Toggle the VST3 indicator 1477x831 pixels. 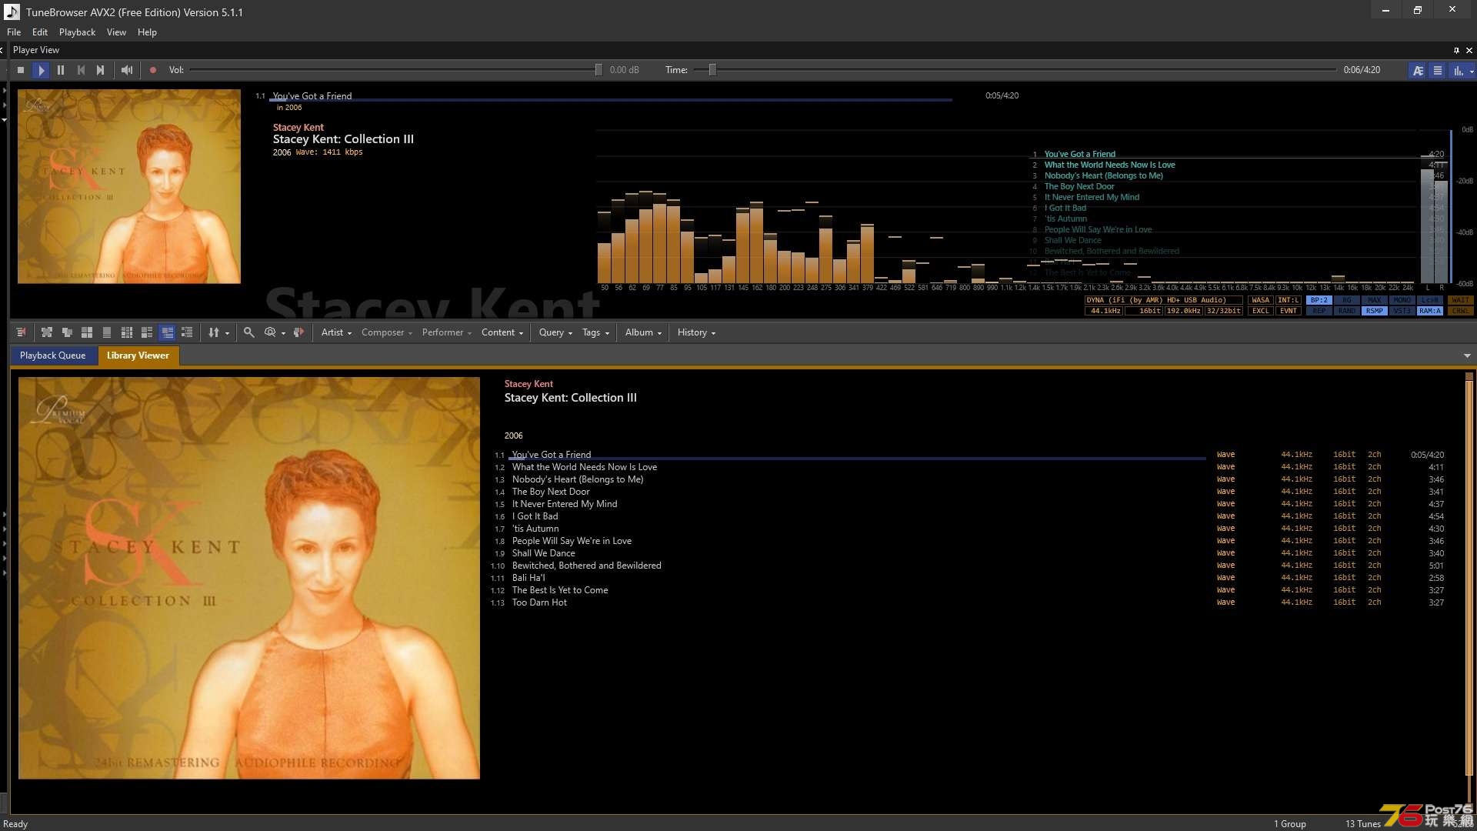(1402, 311)
